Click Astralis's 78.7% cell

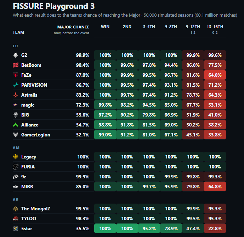click(x=193, y=95)
